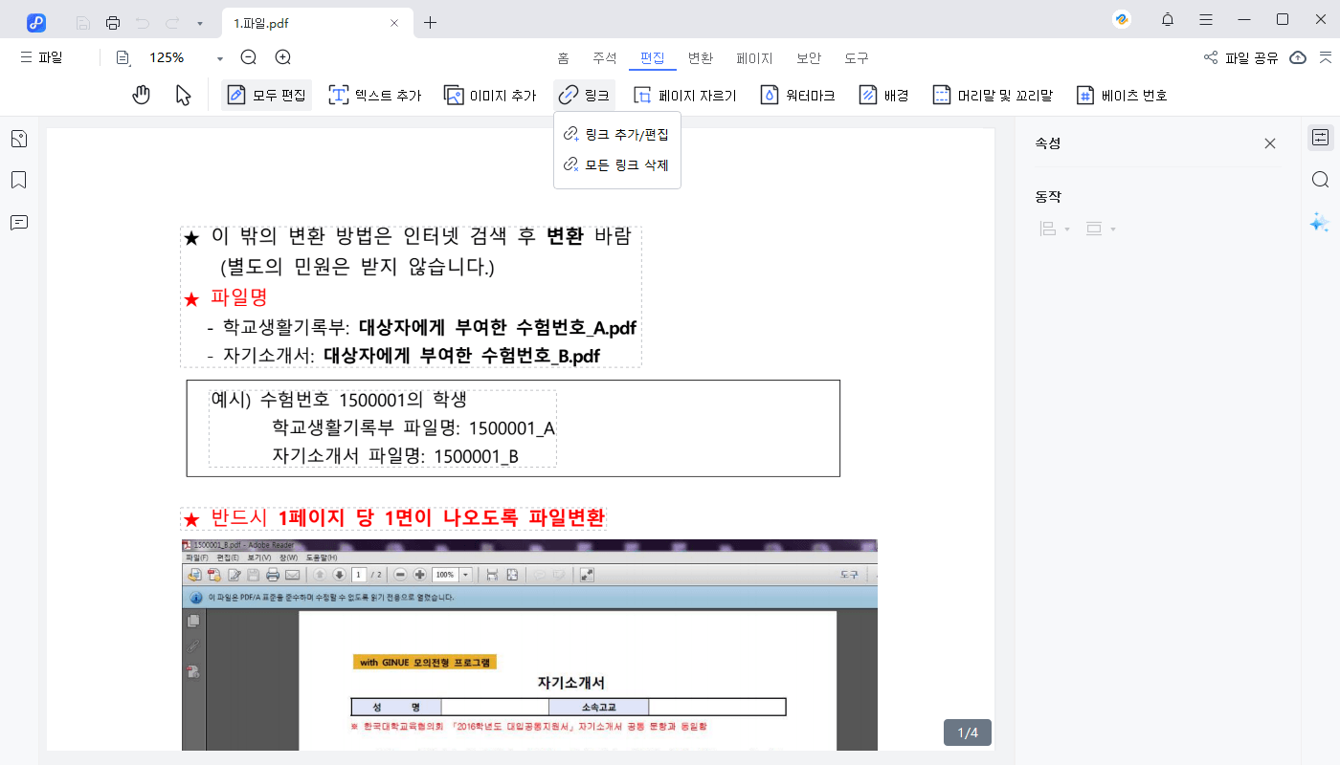This screenshot has width=1340, height=765.
Task: Open the thumbnails panel sidebar icon
Action: 18,140
